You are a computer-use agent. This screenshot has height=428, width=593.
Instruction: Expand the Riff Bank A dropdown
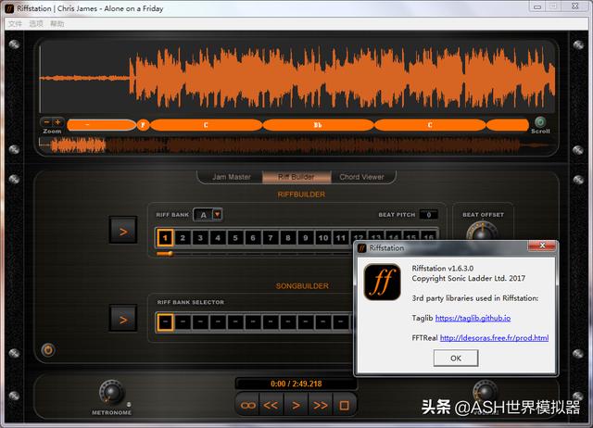(x=217, y=214)
